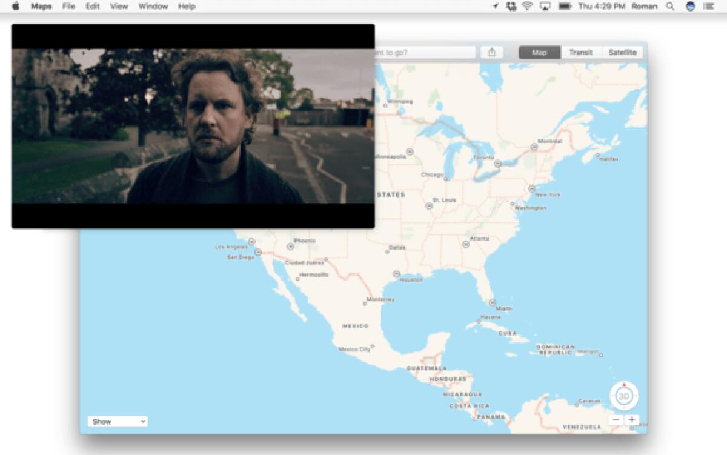Zoom in using the plus button

pyautogui.click(x=632, y=419)
